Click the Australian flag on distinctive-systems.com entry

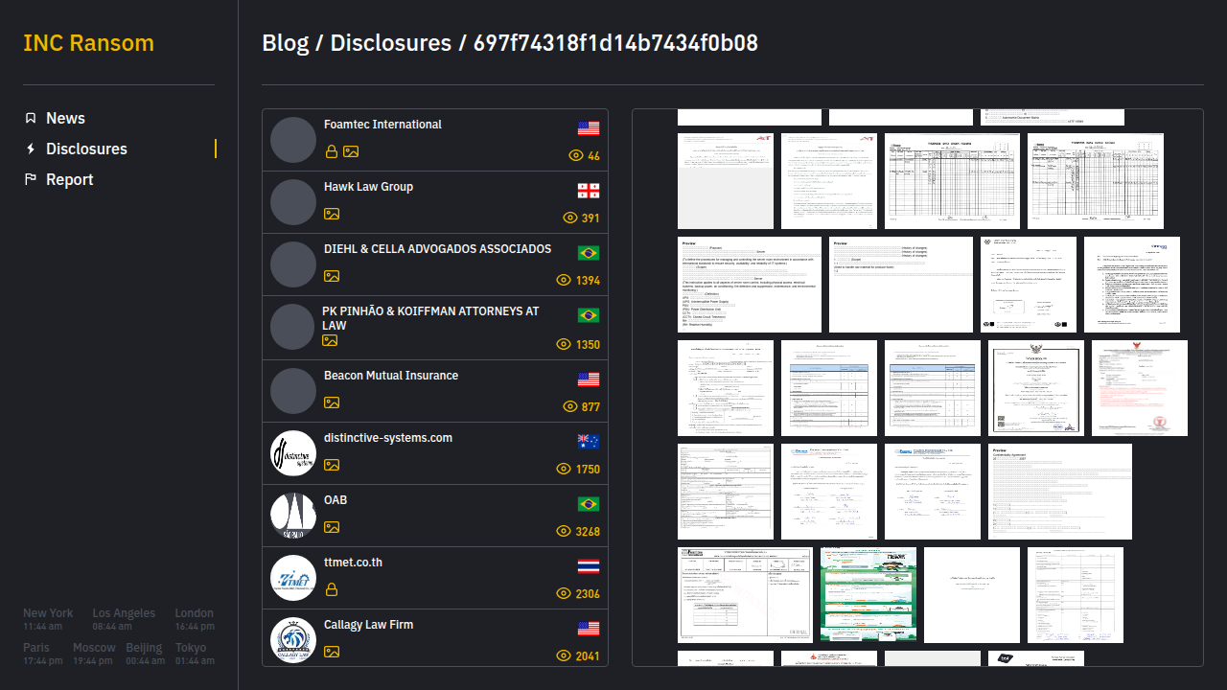(x=589, y=442)
